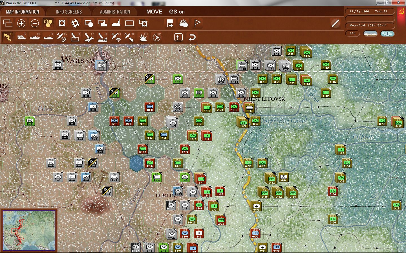The image size is (406, 253).
Task: Select the red 19-0 unit counter
Action: 128,121
